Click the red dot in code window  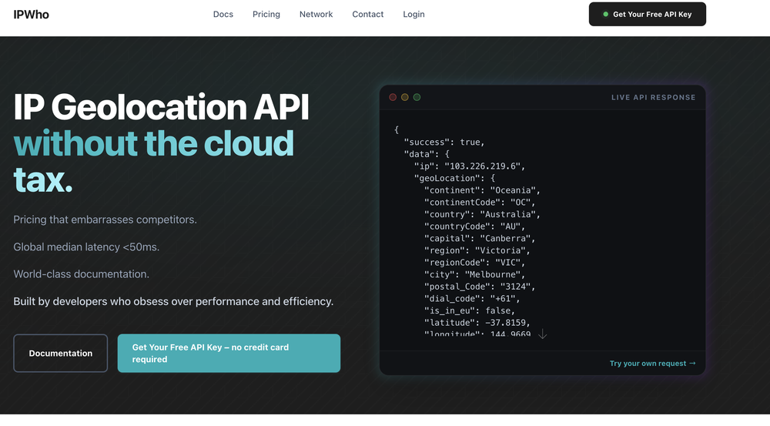tap(393, 97)
